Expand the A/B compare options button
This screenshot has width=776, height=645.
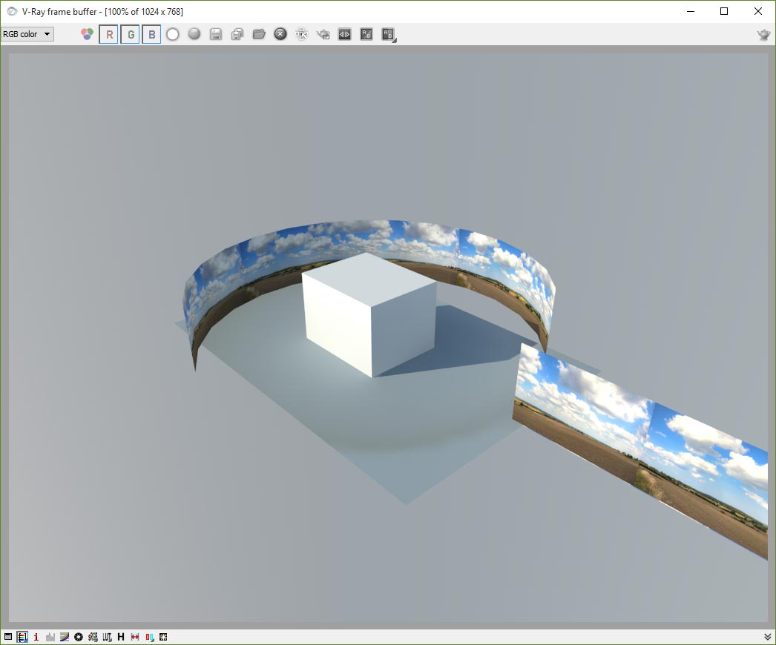pyautogui.click(x=389, y=34)
